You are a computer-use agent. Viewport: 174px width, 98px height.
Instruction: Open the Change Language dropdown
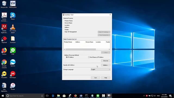click(101, 69)
